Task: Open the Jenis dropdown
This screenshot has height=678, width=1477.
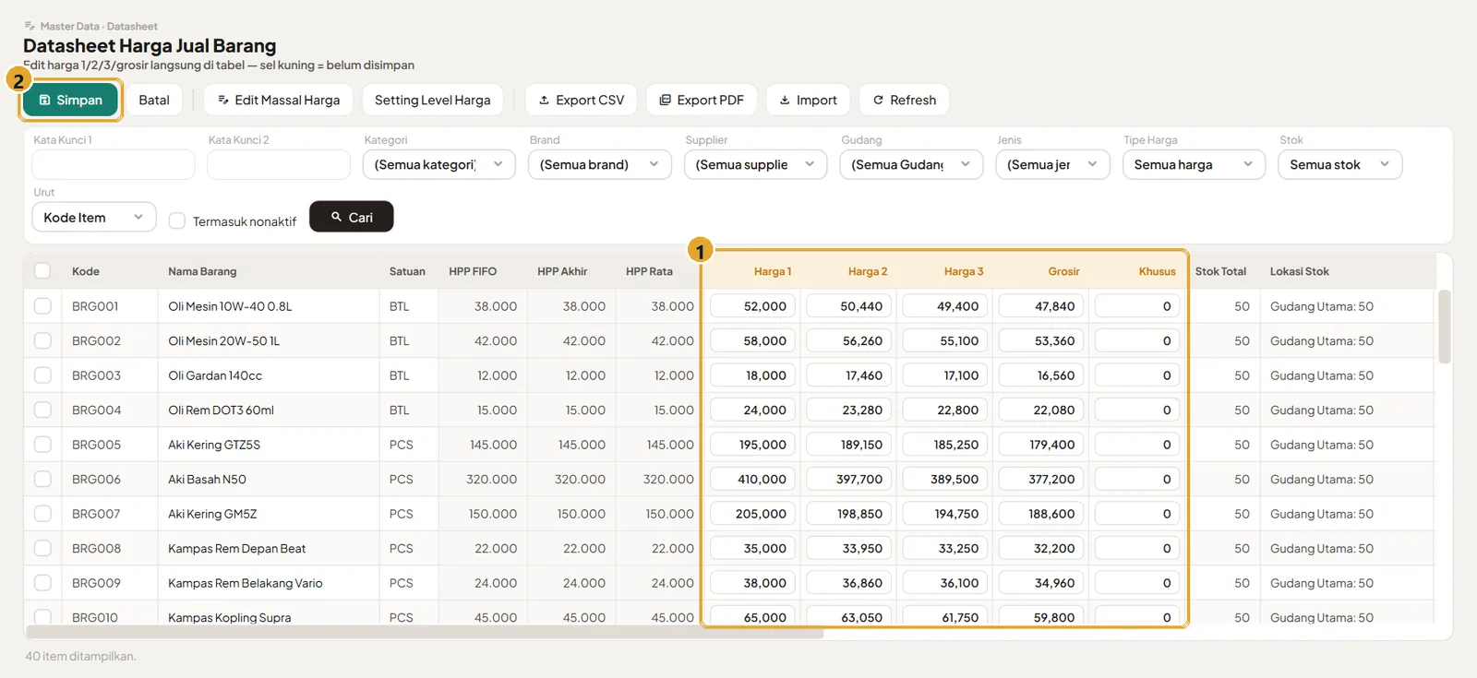Action: point(1053,164)
